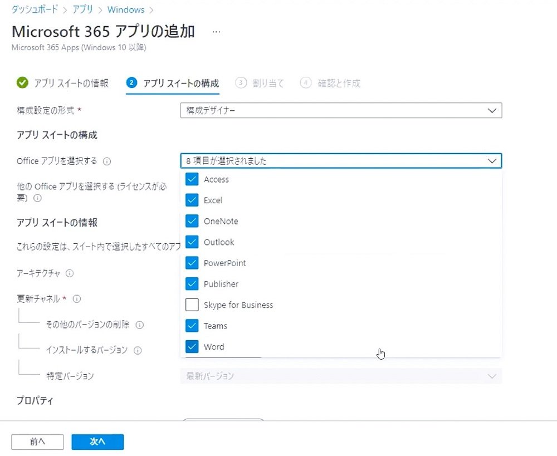Click the 次へ button
The width and height of the screenshot is (557, 456).
(x=97, y=442)
